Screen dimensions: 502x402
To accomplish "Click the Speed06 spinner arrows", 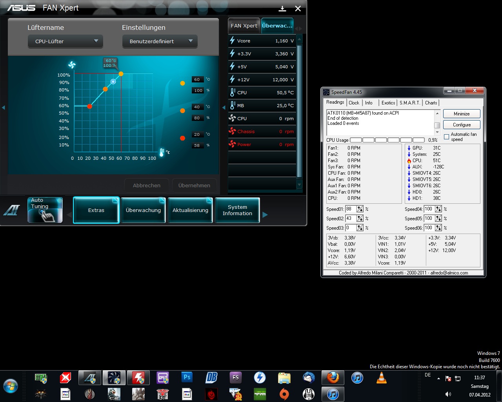I will (438, 228).
